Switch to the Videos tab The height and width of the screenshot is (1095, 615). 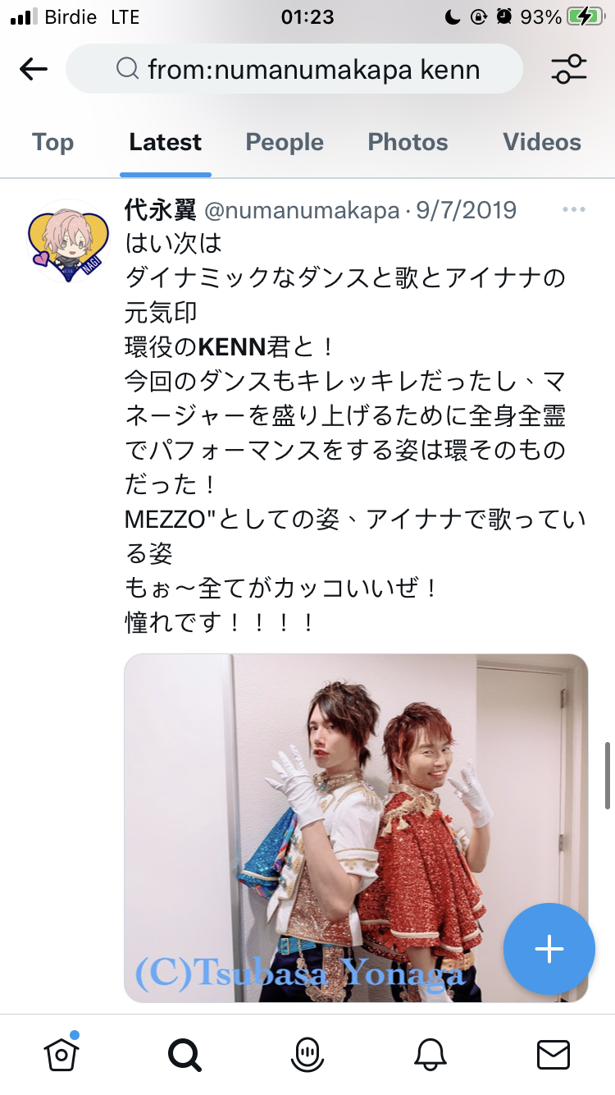point(542,142)
